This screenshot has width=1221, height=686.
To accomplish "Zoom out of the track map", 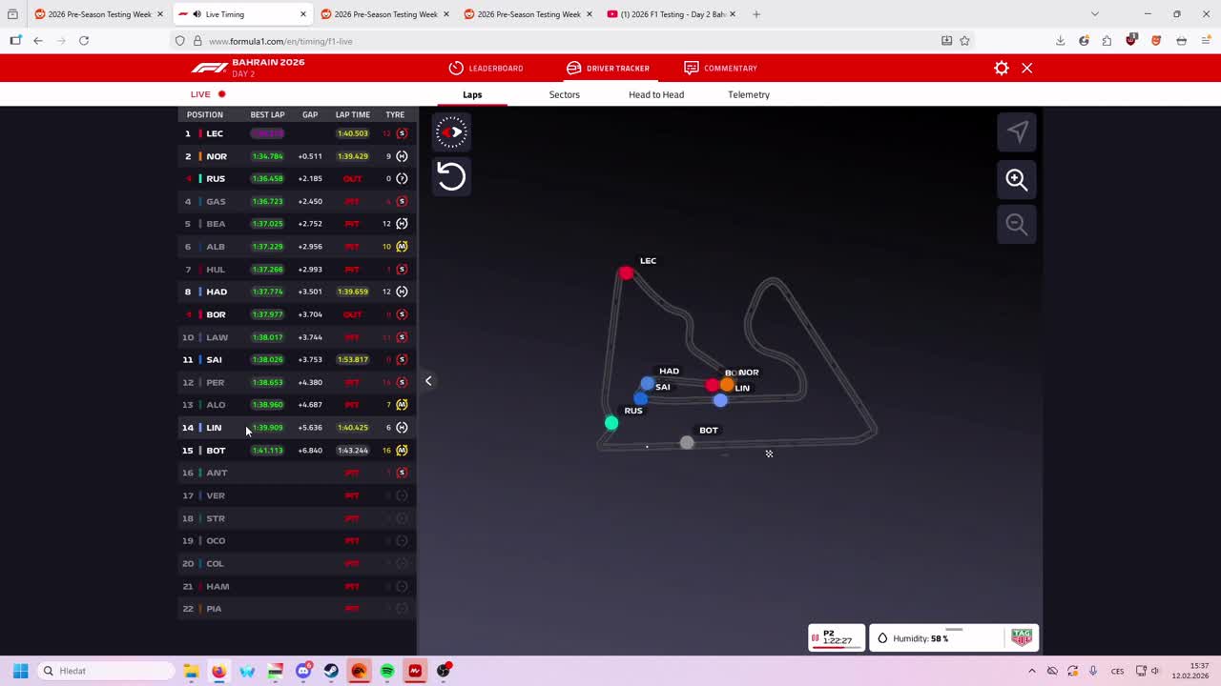I will click(1017, 224).
